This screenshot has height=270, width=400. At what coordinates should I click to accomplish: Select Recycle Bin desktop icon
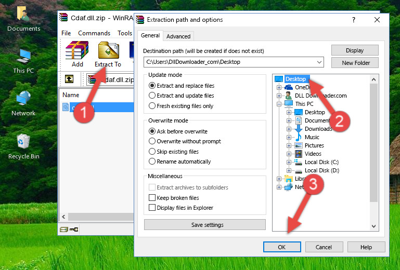(x=23, y=141)
